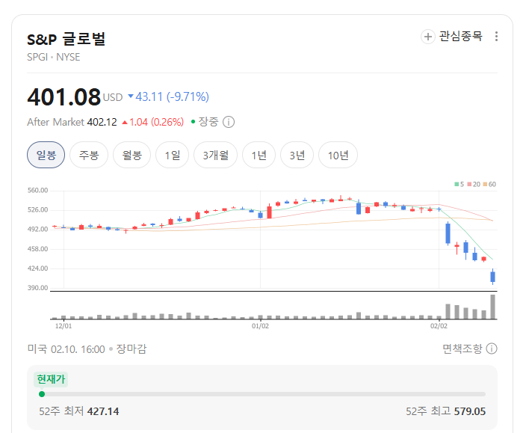Switch to 월봉 monthly candle tab
The image size is (529, 433).
[132, 155]
